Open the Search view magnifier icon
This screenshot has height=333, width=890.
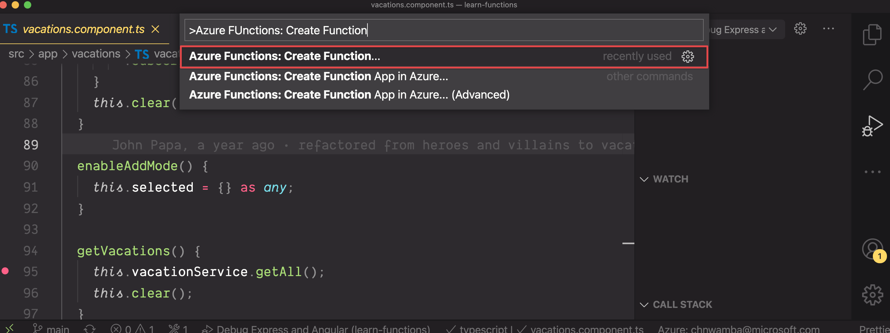coord(873,80)
